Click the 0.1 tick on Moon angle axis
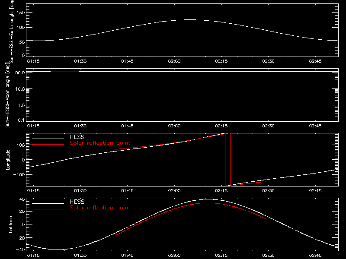The height and width of the screenshot is (259, 346). (21, 120)
